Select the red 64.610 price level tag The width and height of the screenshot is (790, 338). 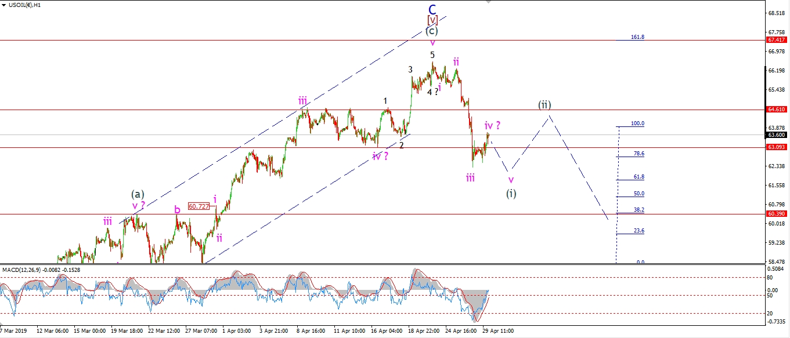pos(777,109)
